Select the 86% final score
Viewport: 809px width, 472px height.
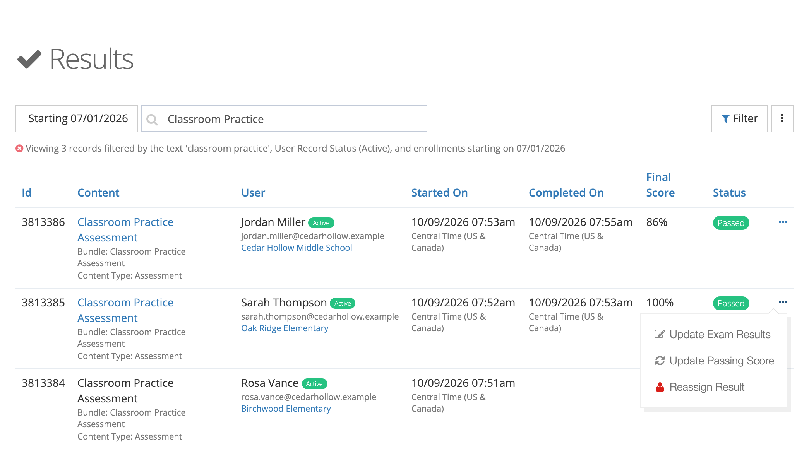[x=656, y=222]
